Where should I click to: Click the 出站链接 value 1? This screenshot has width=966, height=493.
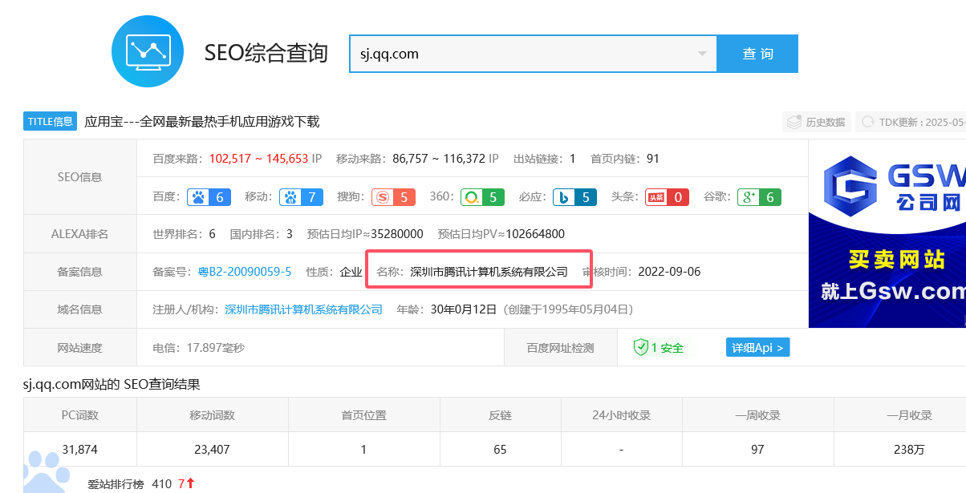tap(573, 159)
